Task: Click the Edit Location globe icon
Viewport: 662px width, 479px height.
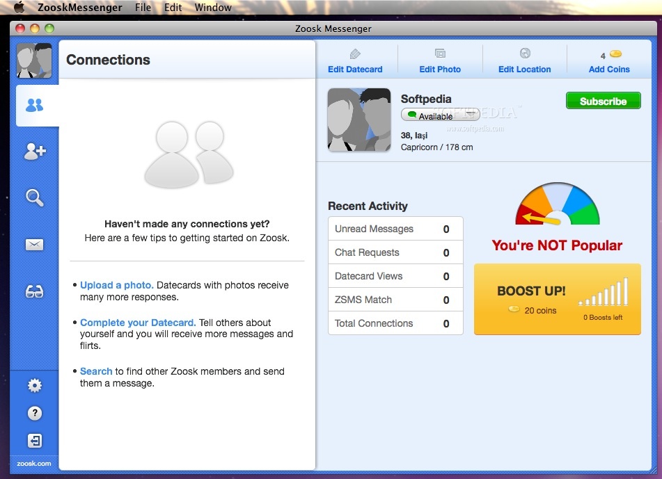Action: [525, 53]
